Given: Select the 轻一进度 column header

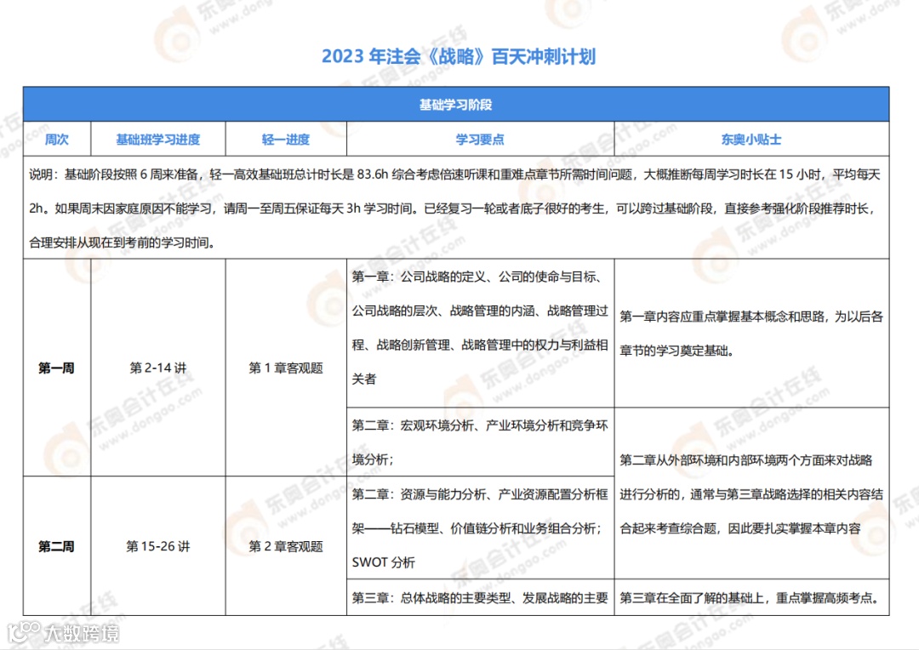Looking at the screenshot, I should [x=286, y=139].
